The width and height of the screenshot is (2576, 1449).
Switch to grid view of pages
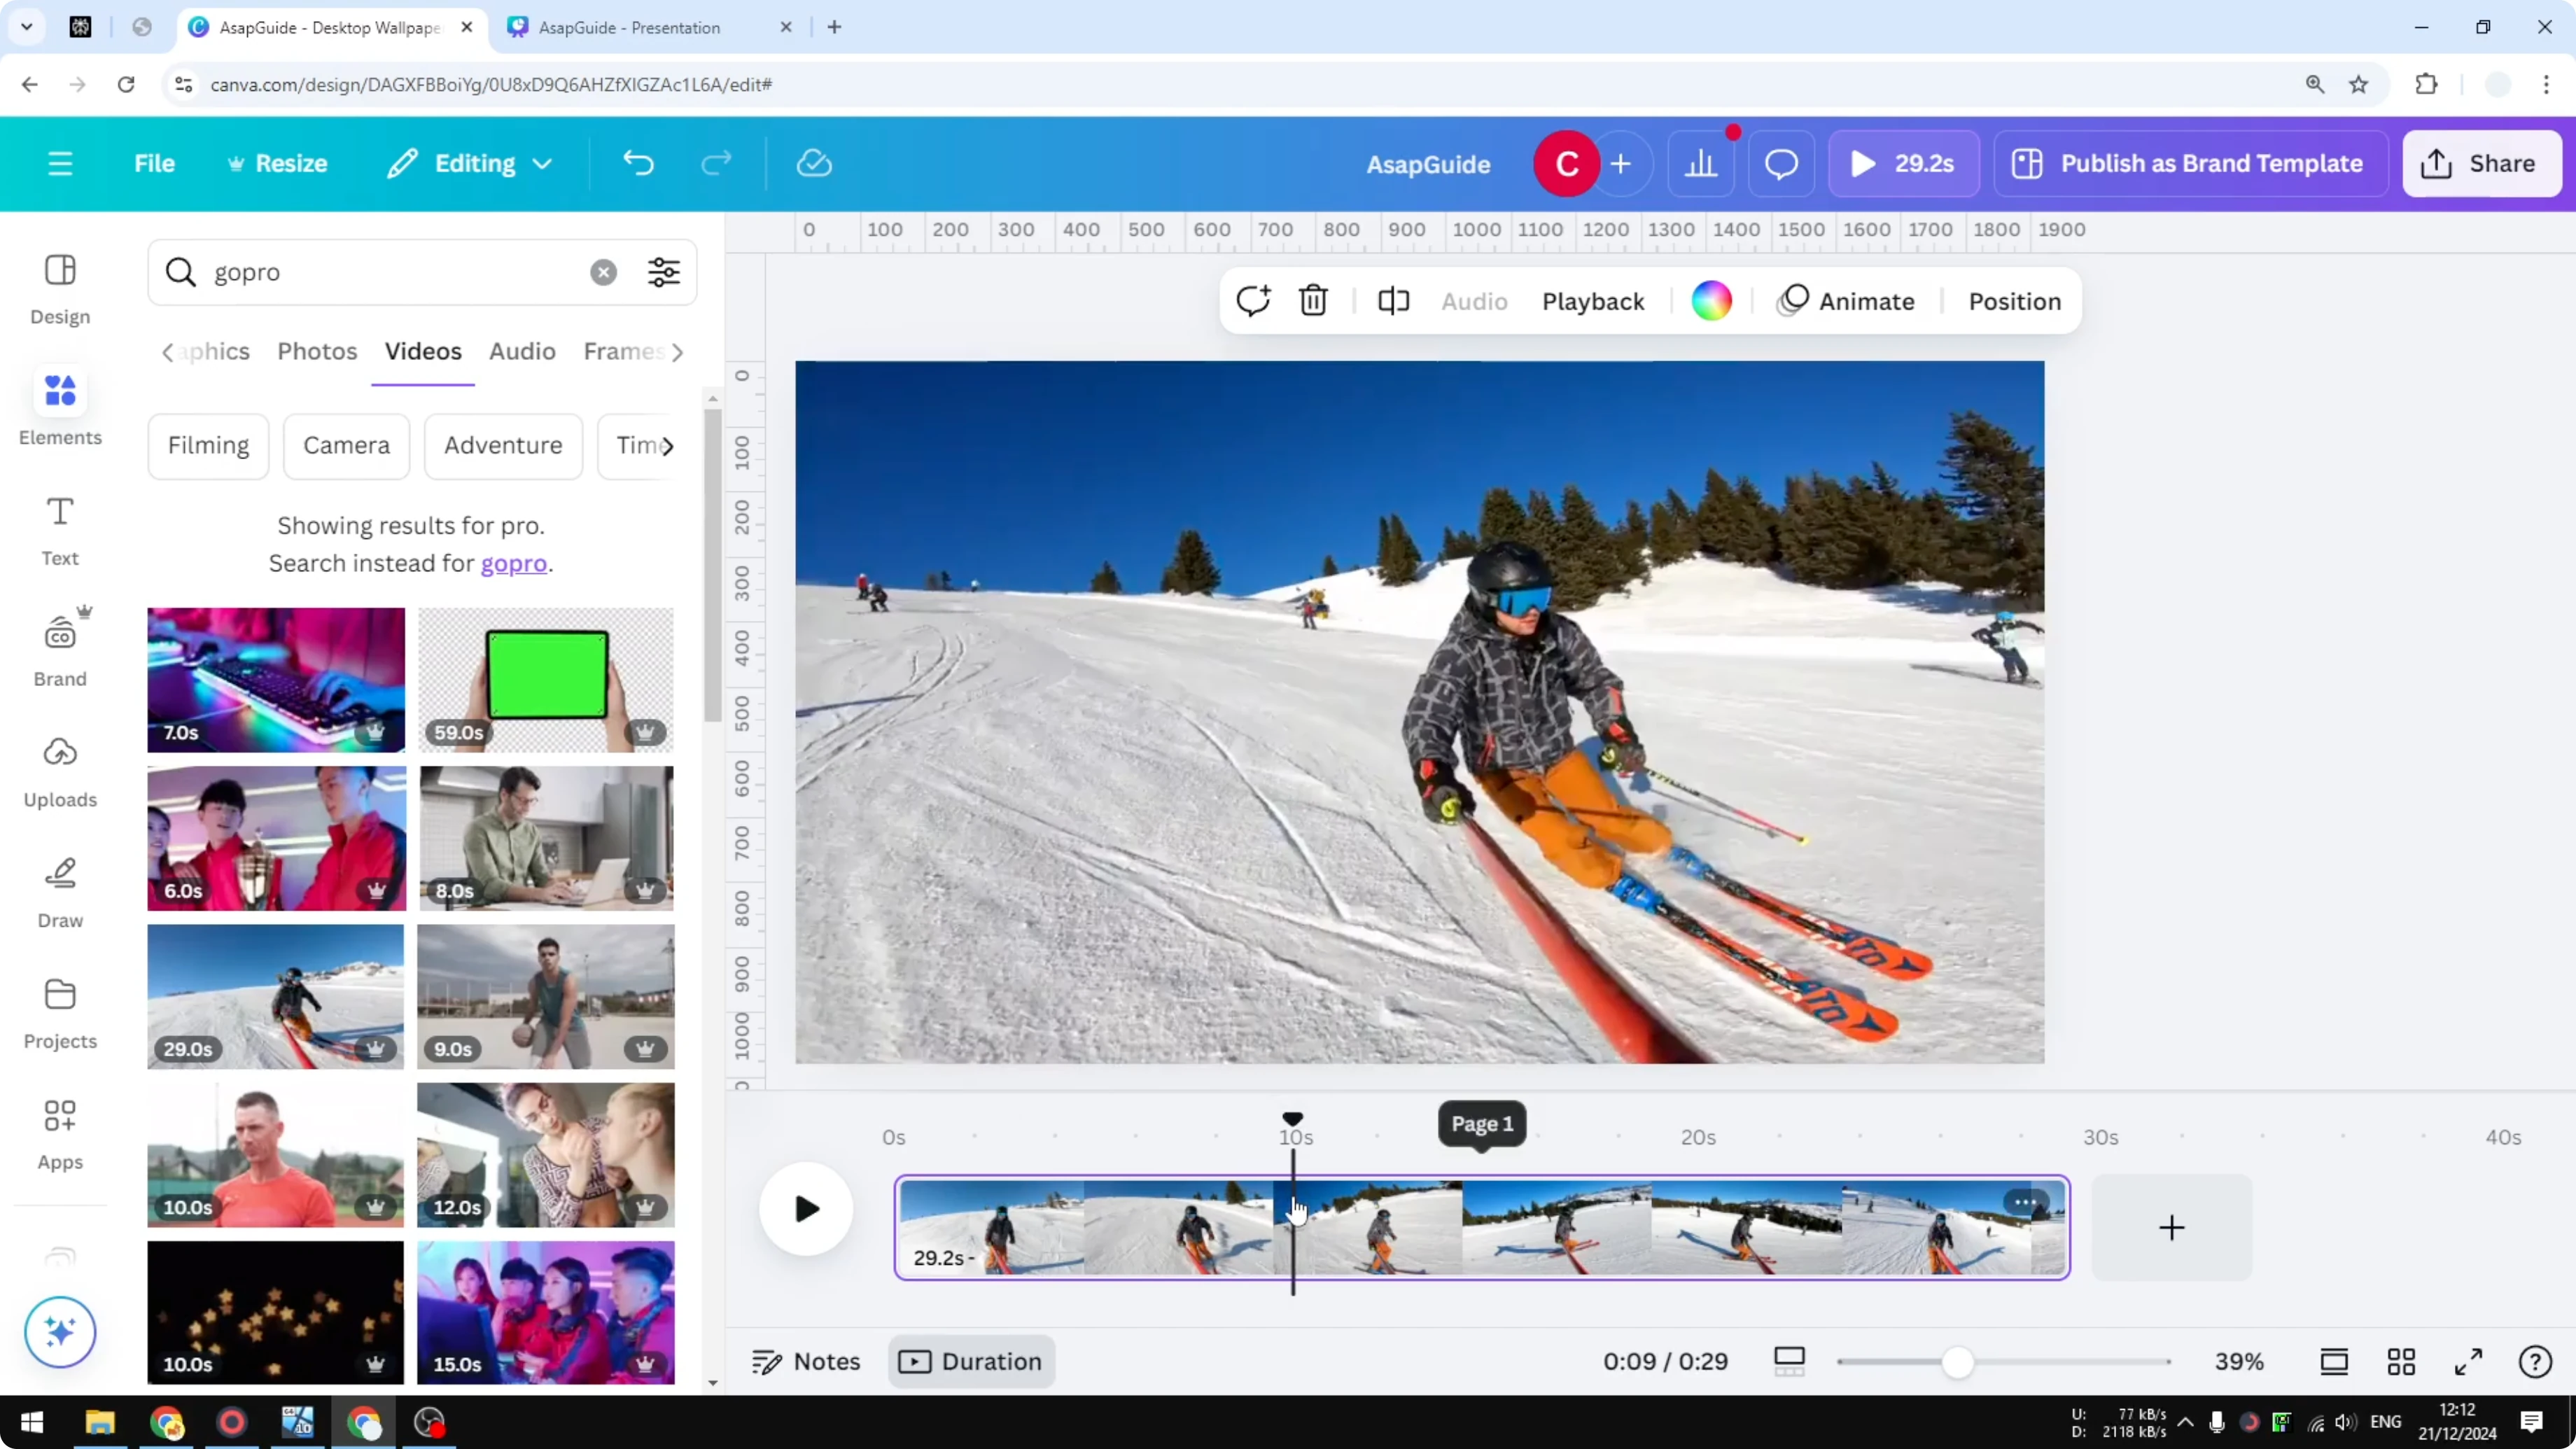[2401, 1361]
